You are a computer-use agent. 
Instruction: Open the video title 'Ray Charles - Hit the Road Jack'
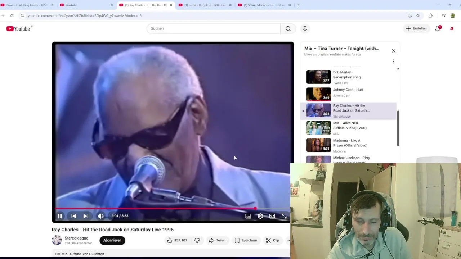click(113, 230)
